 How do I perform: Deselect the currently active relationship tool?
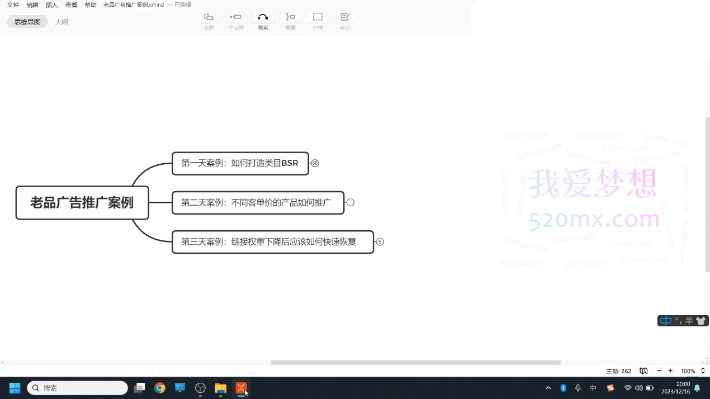point(263,17)
